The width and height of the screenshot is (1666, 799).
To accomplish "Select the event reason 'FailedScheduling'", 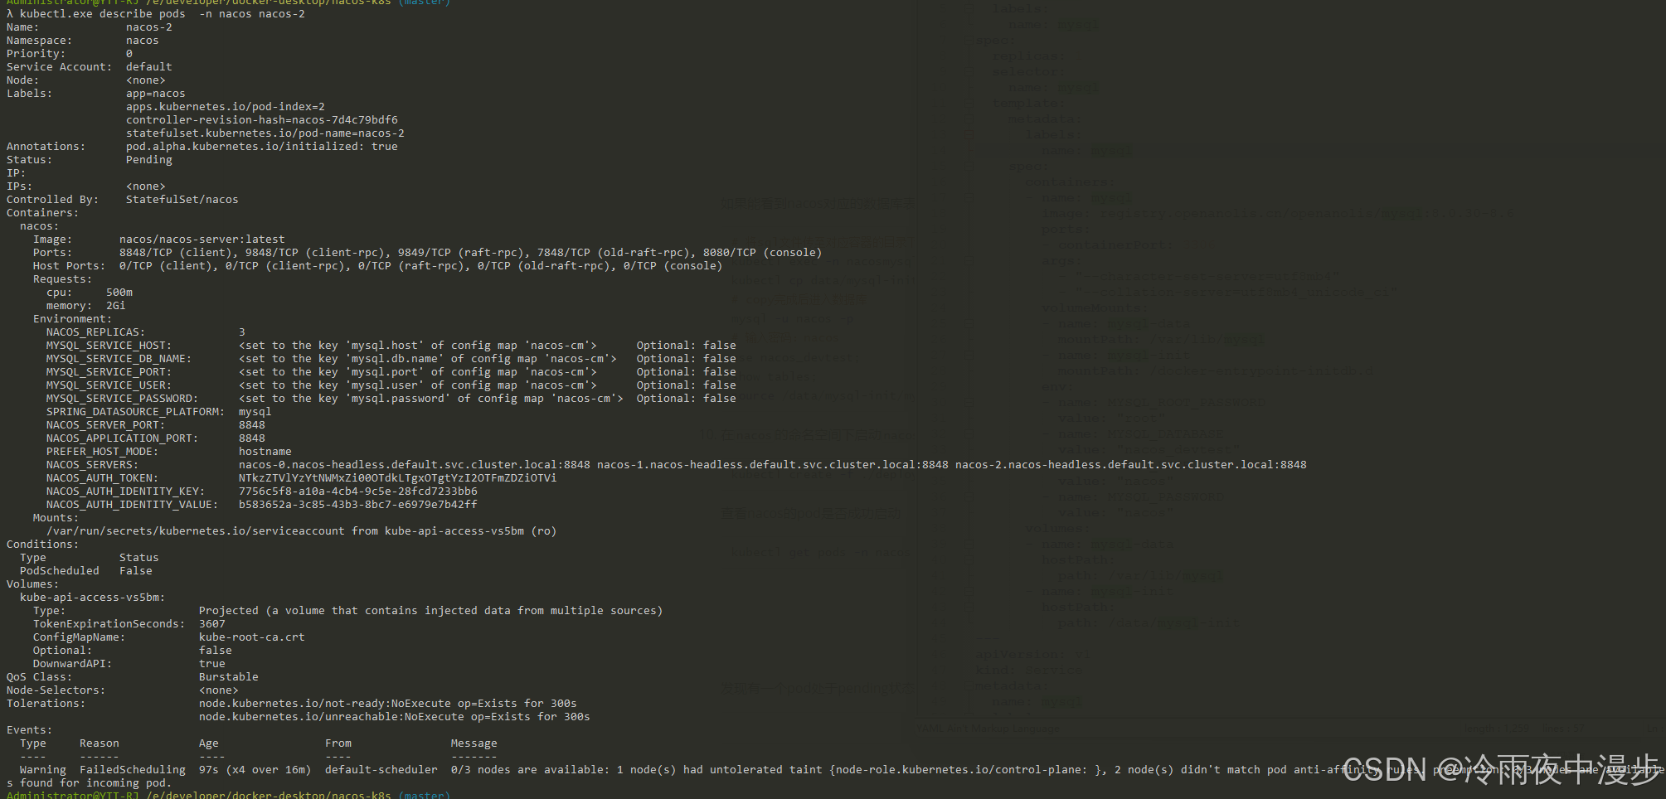I will click(133, 770).
